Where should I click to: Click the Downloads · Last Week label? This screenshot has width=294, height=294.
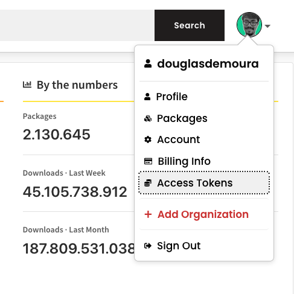(x=64, y=173)
